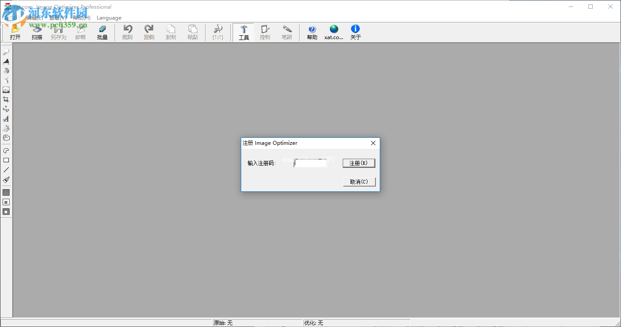The height and width of the screenshot is (327, 621).
Task: Click the 撤消 (Undo) icon
Action: tap(128, 32)
